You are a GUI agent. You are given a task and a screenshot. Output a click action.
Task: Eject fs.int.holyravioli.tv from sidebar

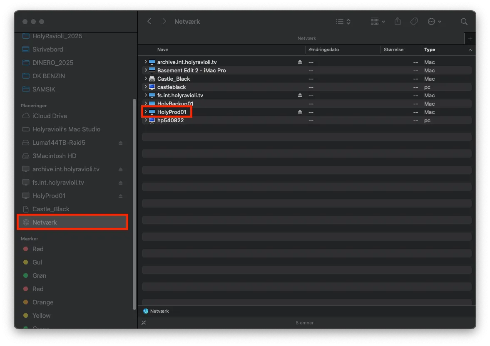(x=120, y=183)
